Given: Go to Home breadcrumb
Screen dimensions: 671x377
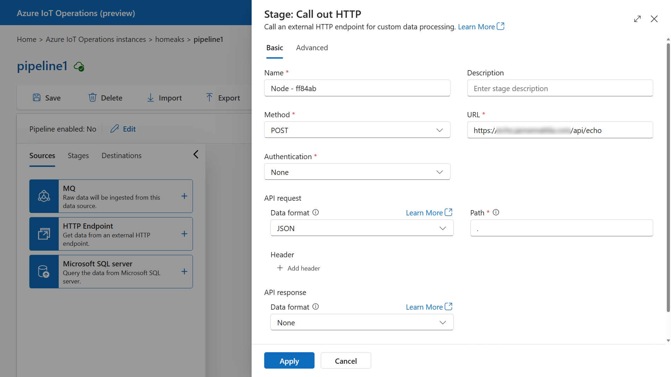Looking at the screenshot, I should [x=27, y=39].
